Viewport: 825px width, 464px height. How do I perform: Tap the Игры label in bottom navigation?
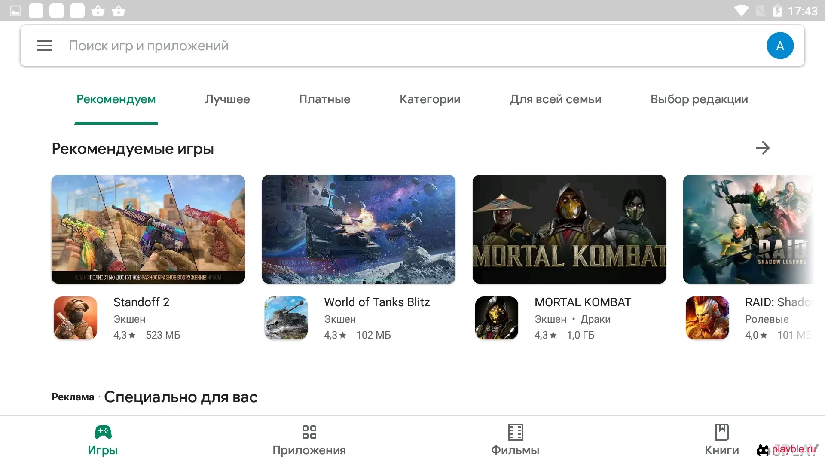point(103,450)
